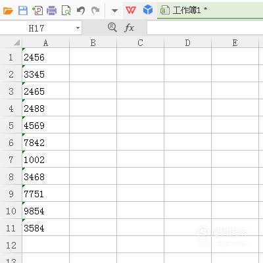Select row 11 header
Screen dimensions: 263x263
coord(11,228)
